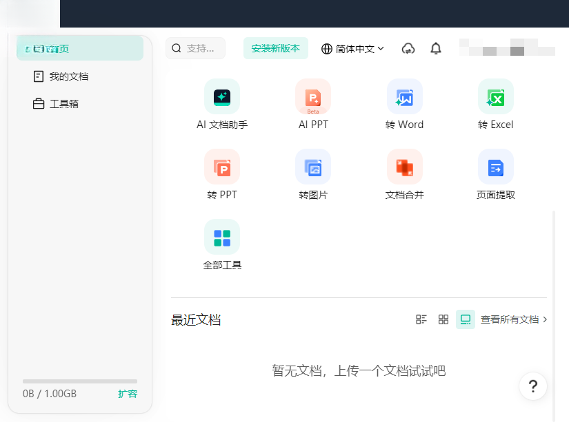The height and width of the screenshot is (422, 569).
Task: Switch recent documents to large preview view
Action: [466, 319]
